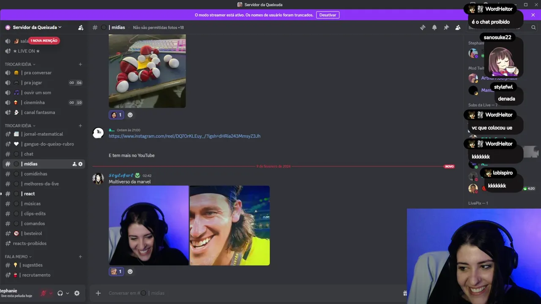Open streamer with headphones image attachment
The image size is (541, 304).
click(149, 225)
